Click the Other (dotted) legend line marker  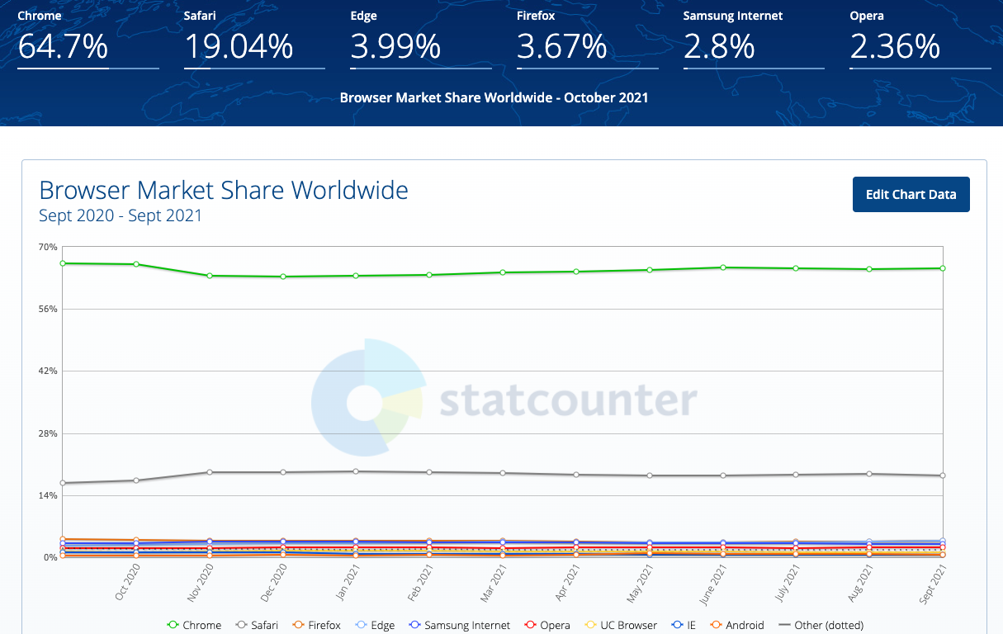coord(783,625)
